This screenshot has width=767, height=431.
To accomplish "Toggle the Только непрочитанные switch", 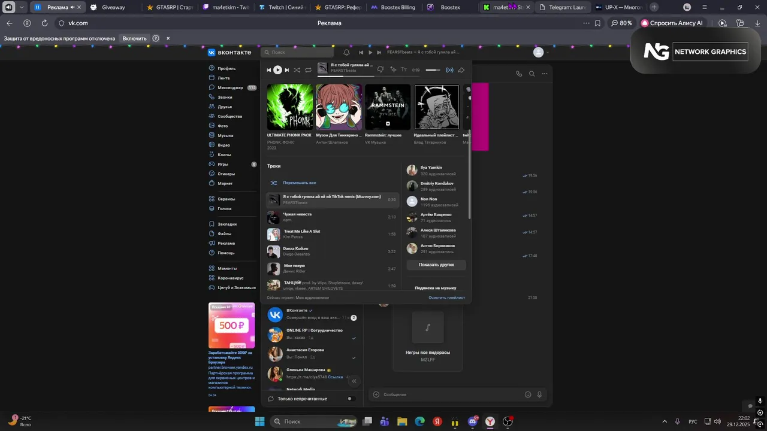I will point(351,399).
